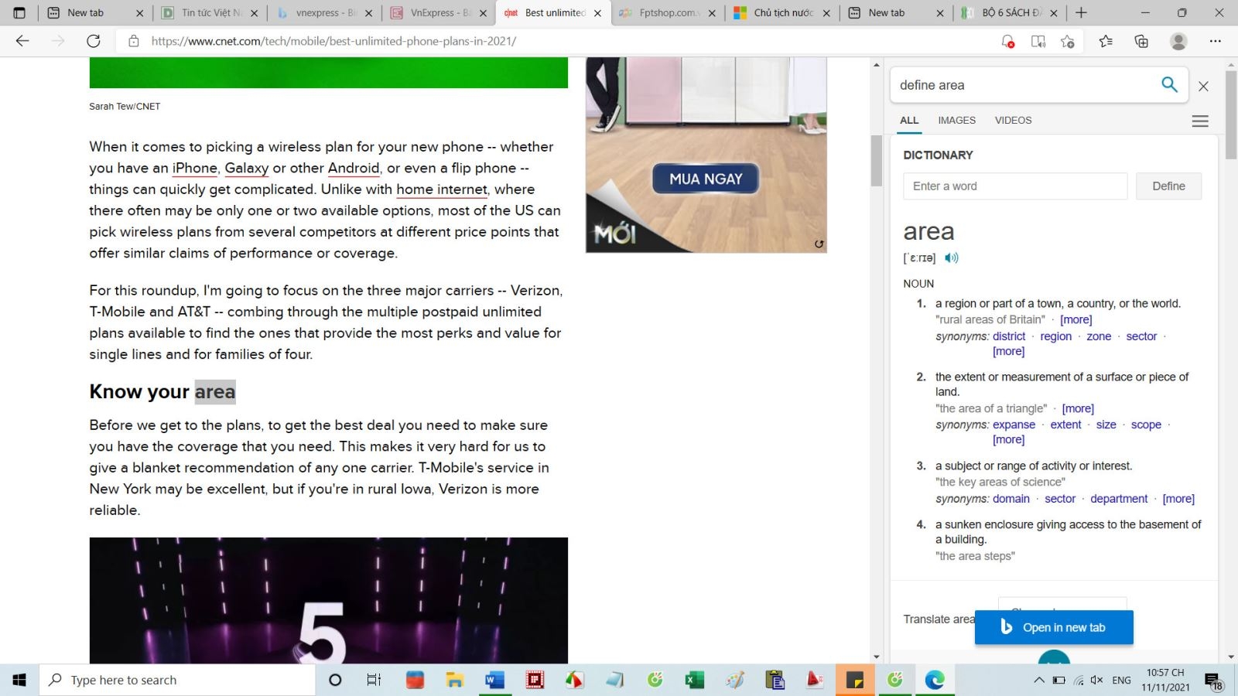Open Microsoft Word from the taskbar
The image size is (1238, 696).
click(x=494, y=680)
